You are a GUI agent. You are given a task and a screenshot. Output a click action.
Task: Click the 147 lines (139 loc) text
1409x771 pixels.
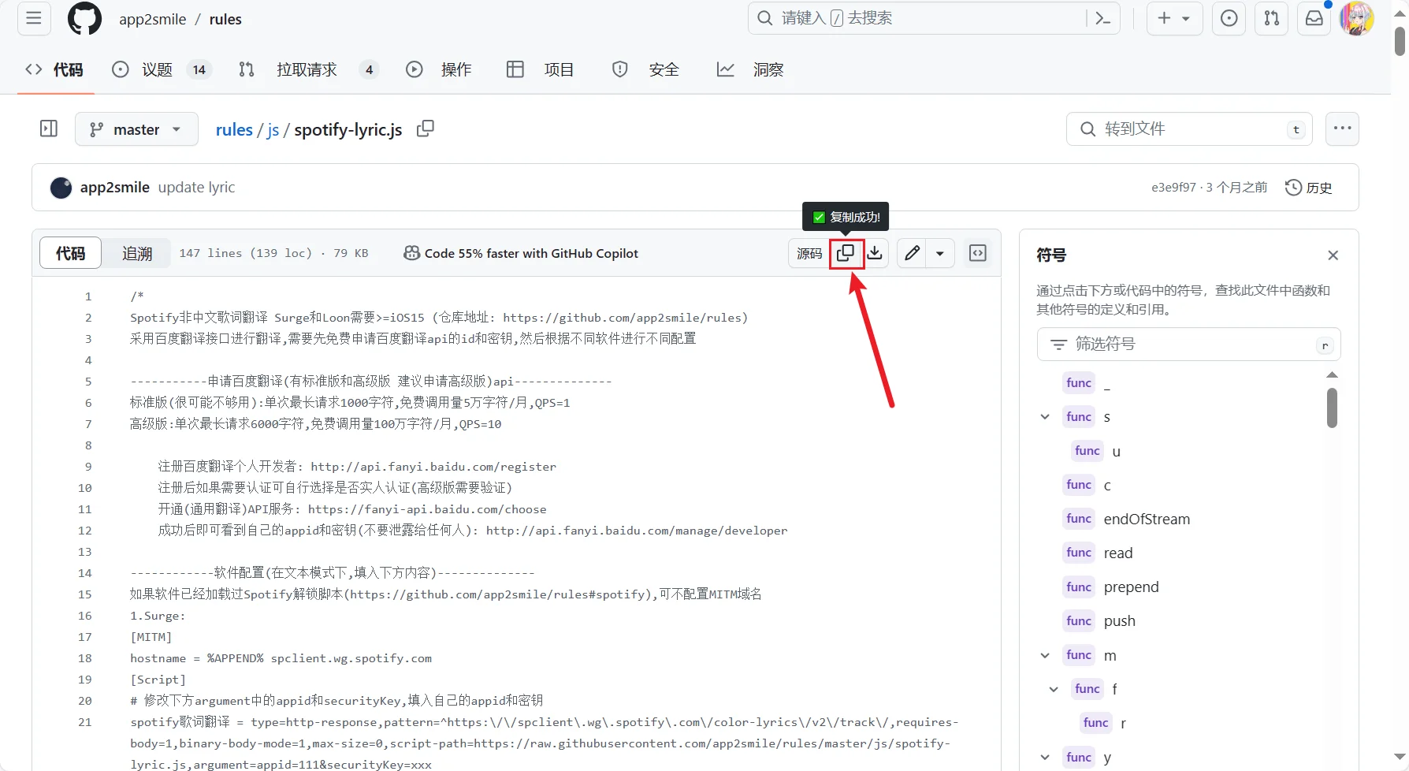coord(245,253)
